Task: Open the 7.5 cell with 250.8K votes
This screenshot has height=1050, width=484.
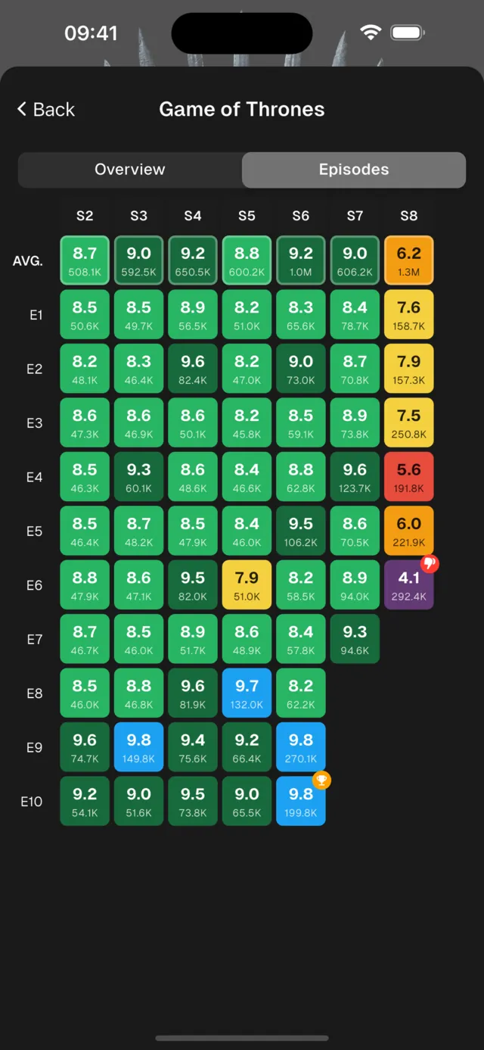Action: [409, 422]
